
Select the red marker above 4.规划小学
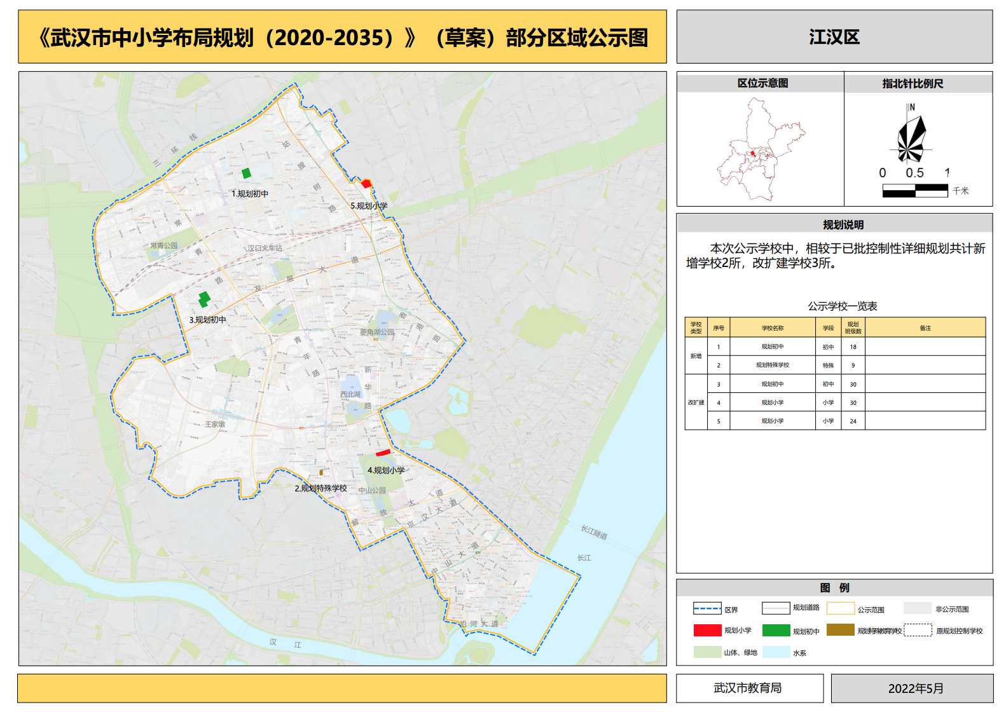[x=383, y=453]
